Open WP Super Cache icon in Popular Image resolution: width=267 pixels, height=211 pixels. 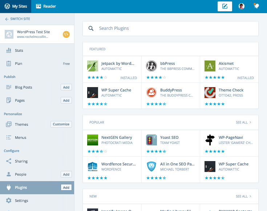[x=210, y=167]
